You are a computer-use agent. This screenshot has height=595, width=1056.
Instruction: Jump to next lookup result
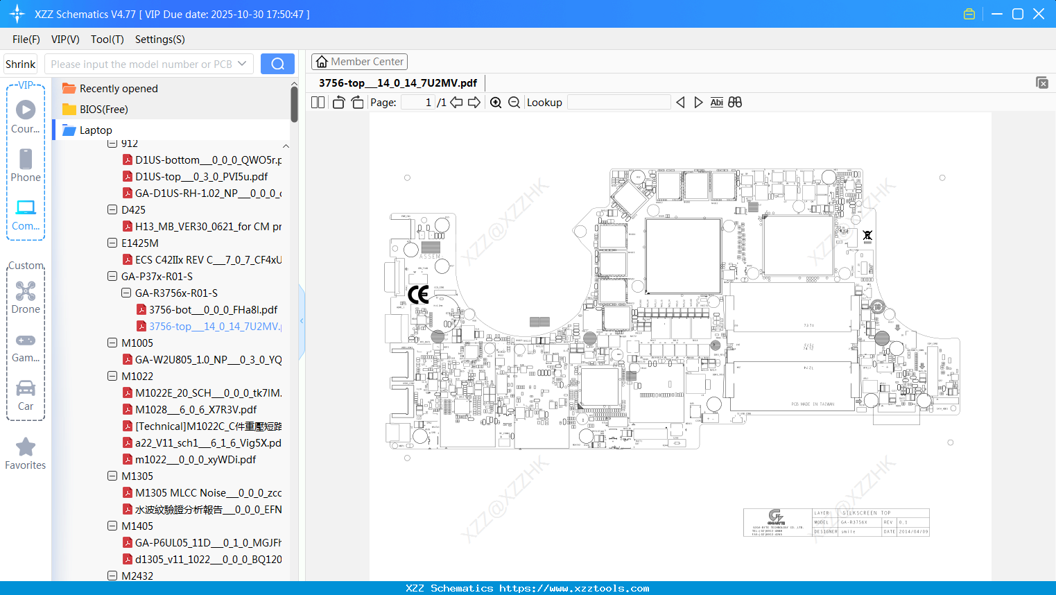click(698, 103)
